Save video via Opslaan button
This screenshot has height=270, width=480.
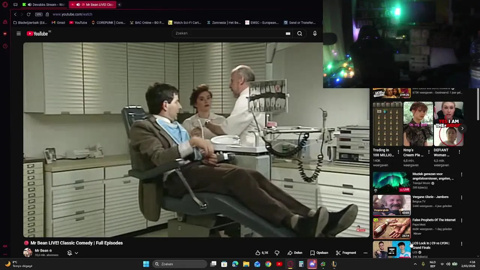(x=319, y=253)
